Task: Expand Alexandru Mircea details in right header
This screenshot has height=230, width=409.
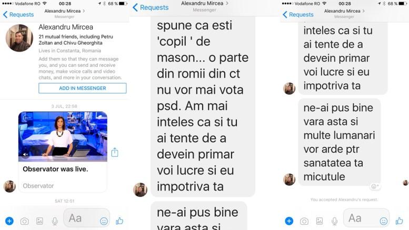Action: [x=364, y=11]
